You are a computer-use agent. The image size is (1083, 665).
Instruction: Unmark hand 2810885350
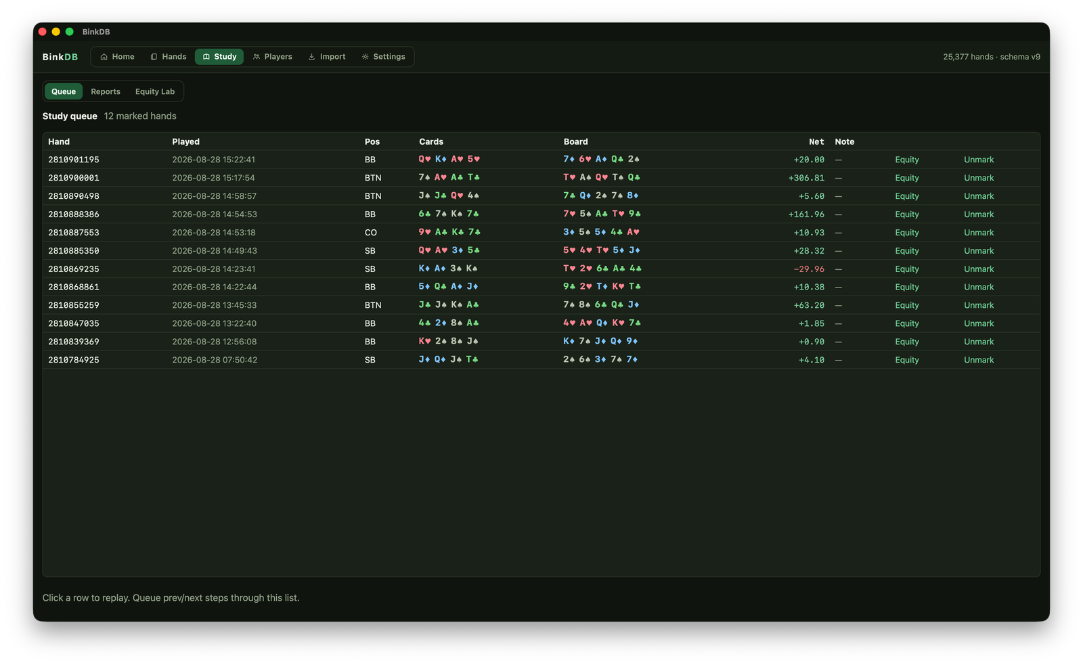979,251
